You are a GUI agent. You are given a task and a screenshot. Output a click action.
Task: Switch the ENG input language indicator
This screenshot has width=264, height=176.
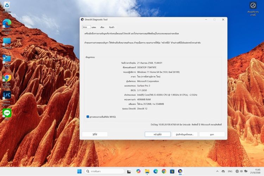coord(230,171)
